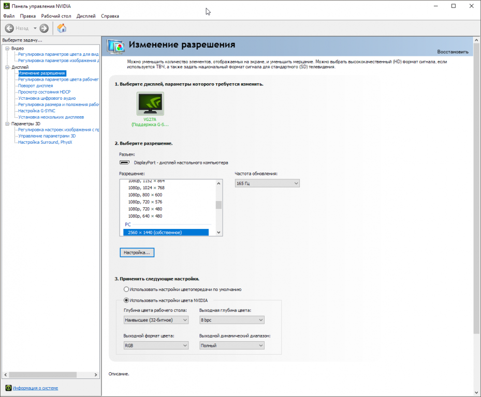This screenshot has height=397, width=481.
Task: Select resolution 1080p, 640 × 480
Action: pyautogui.click(x=145, y=216)
